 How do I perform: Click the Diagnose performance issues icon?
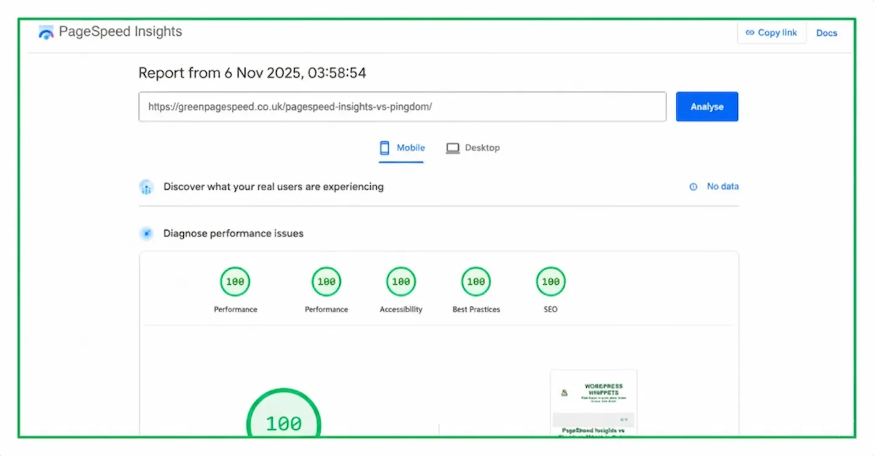pos(146,234)
